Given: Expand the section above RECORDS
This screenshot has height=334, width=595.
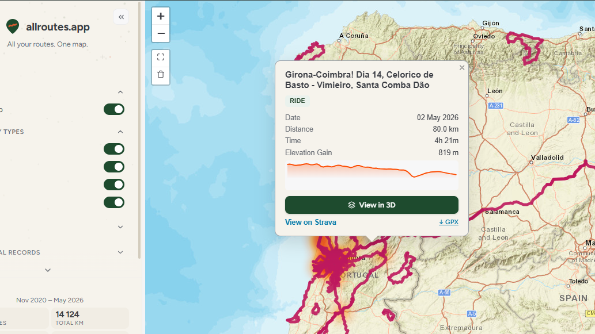Looking at the screenshot, I should 120,227.
